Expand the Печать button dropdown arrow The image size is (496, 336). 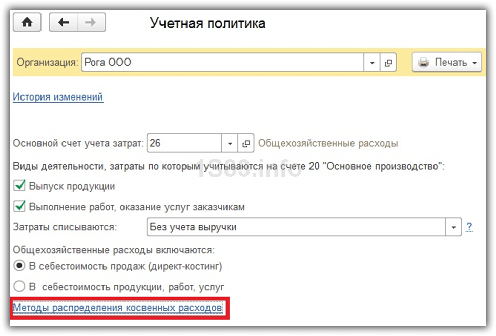[x=474, y=63]
